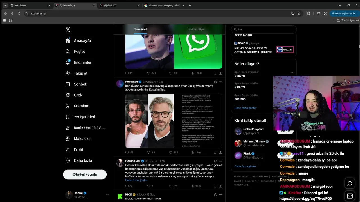This screenshot has width=360, height=202.
Task: Click the Ara search field
Action: (x=264, y=29)
